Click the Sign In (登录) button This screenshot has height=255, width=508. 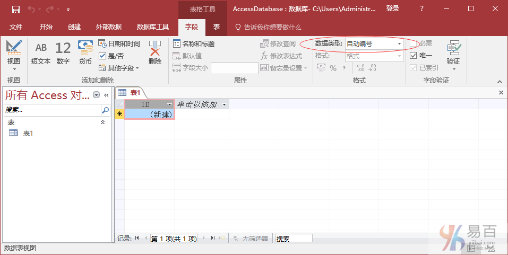point(393,9)
